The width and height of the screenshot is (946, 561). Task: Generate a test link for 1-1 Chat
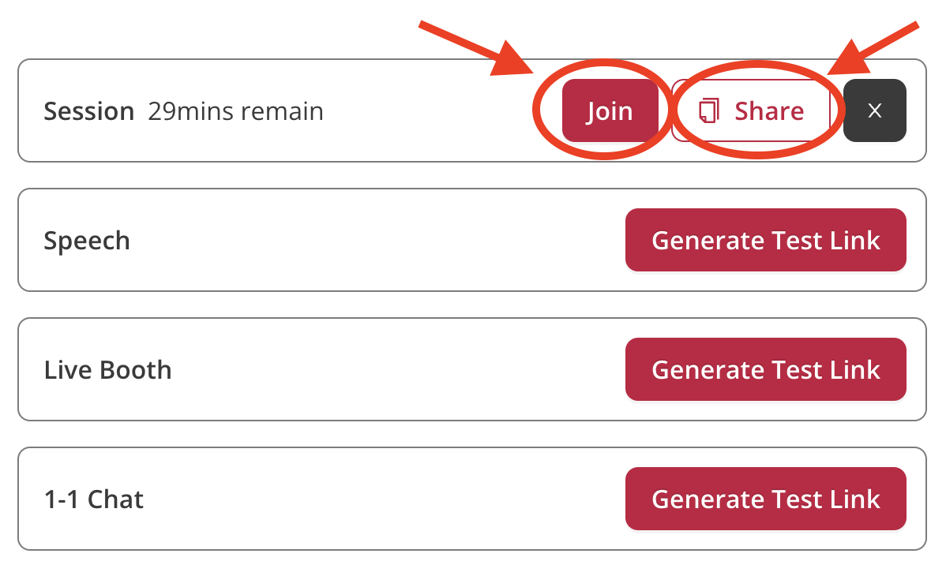[x=765, y=499]
